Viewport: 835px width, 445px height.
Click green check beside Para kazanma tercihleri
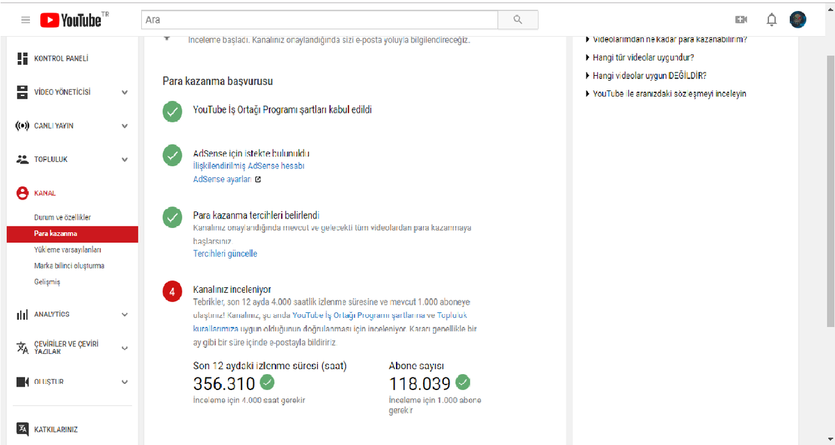coord(173,218)
